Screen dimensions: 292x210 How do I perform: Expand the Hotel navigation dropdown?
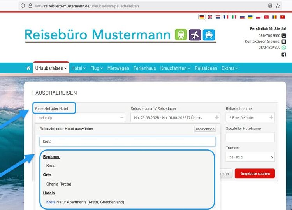point(79,68)
